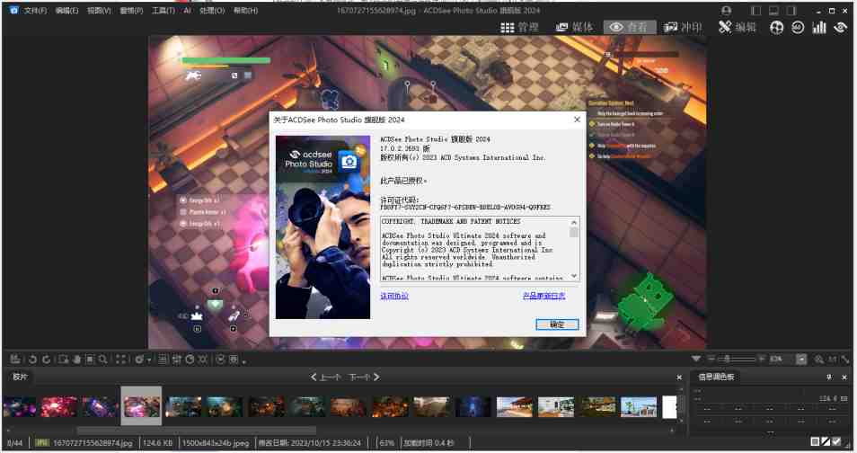Viewport: 857px width, 453px height.
Task: Open the license agreement link at left of dialog
Action: click(394, 296)
